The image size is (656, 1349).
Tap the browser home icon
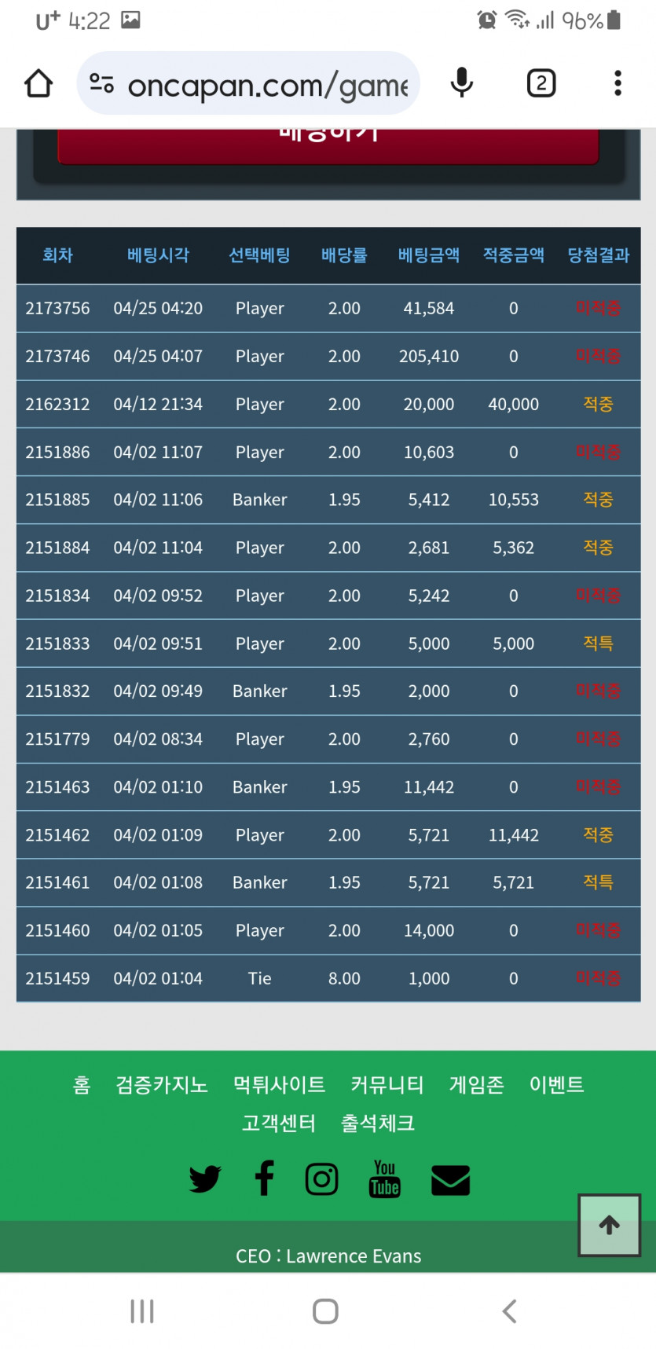[x=38, y=83]
